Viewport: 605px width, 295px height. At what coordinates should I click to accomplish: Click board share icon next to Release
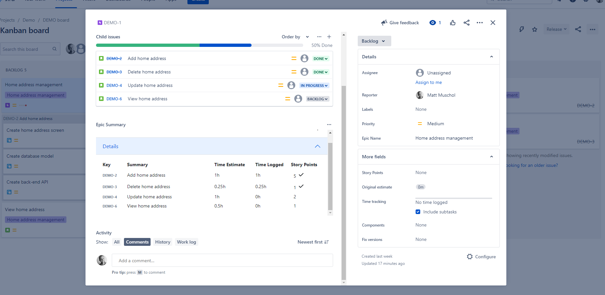(x=578, y=29)
